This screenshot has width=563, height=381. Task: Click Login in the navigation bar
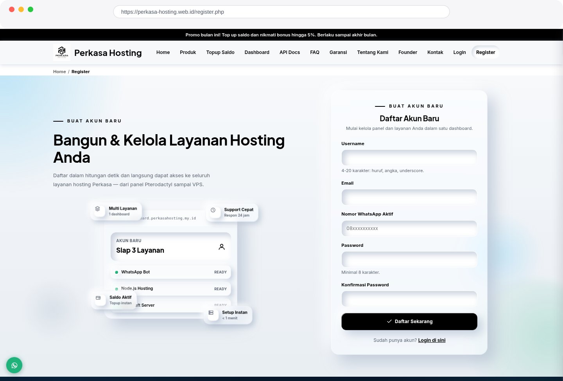click(x=459, y=52)
